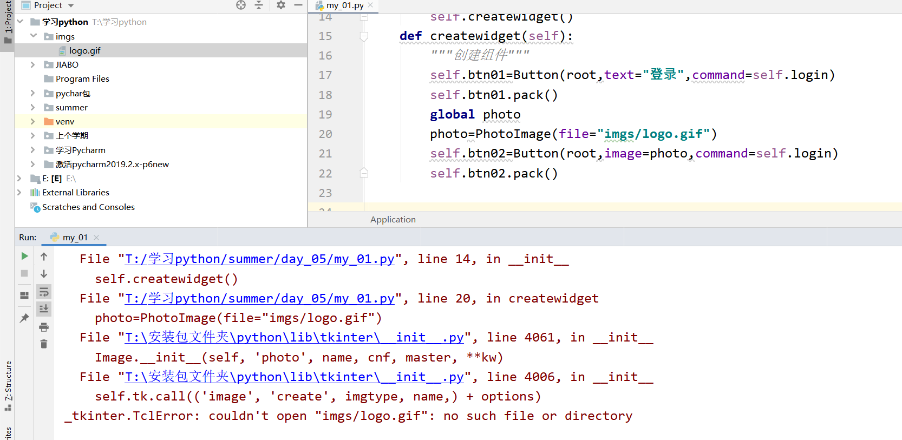Click the btn01=Button login code line
The image size is (902, 440).
tap(632, 75)
